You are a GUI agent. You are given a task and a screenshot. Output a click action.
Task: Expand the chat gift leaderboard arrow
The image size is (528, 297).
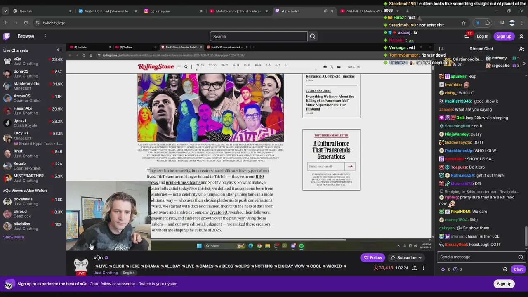coord(524,64)
